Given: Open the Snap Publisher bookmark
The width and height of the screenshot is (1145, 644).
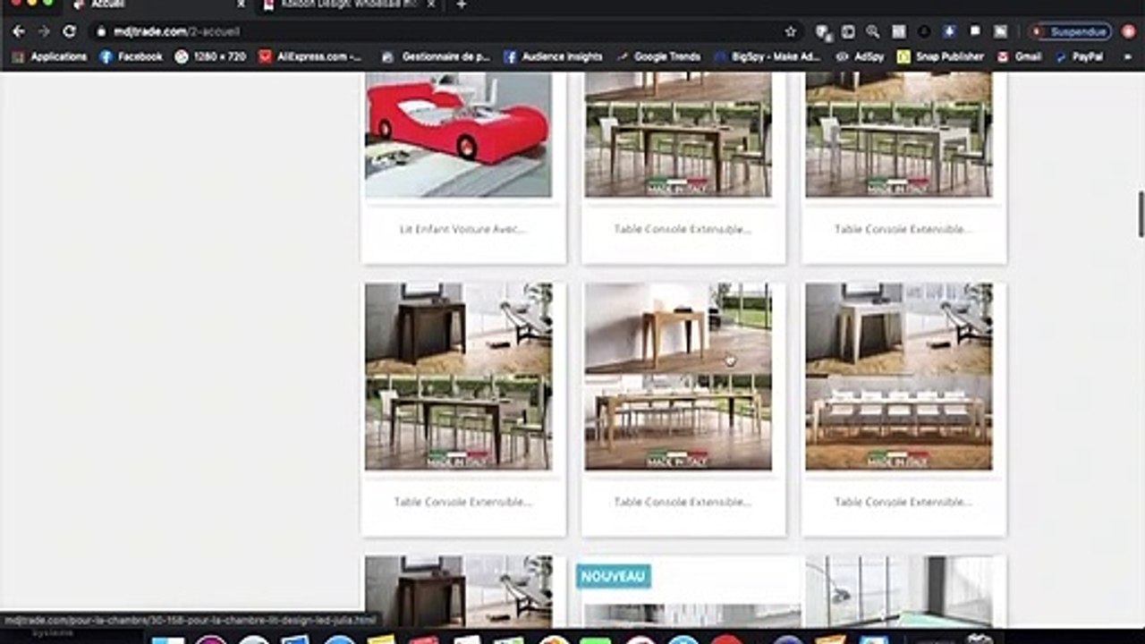Looking at the screenshot, I should [941, 56].
